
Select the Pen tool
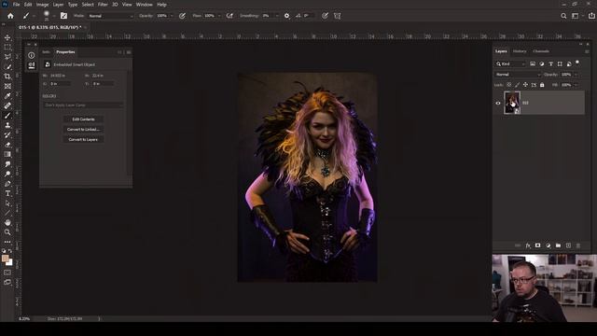[x=7, y=184]
